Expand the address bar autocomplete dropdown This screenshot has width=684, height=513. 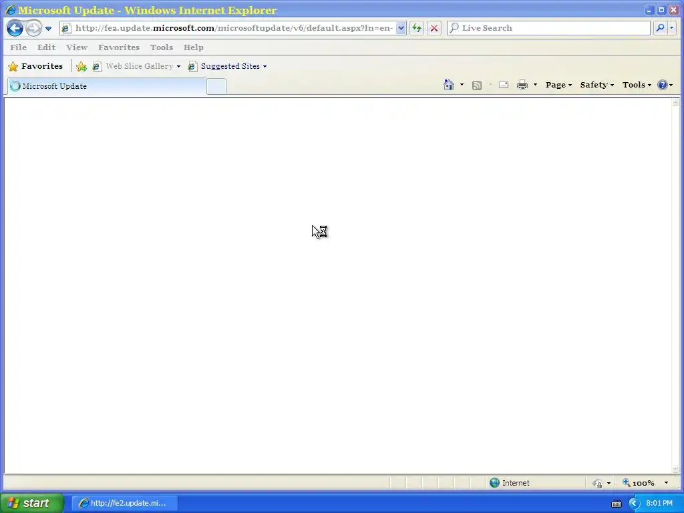[401, 28]
